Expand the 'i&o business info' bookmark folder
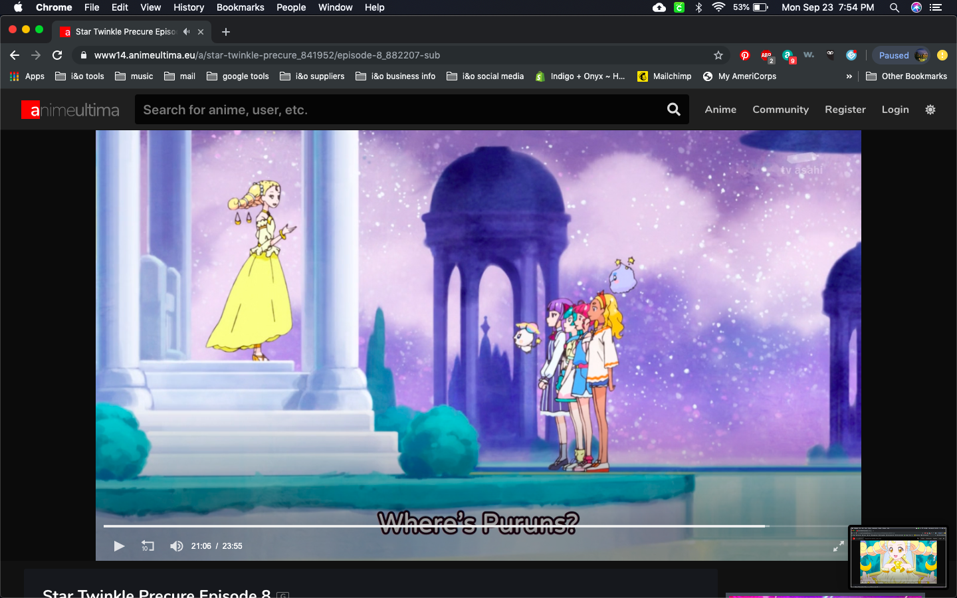957x598 pixels. [x=395, y=76]
